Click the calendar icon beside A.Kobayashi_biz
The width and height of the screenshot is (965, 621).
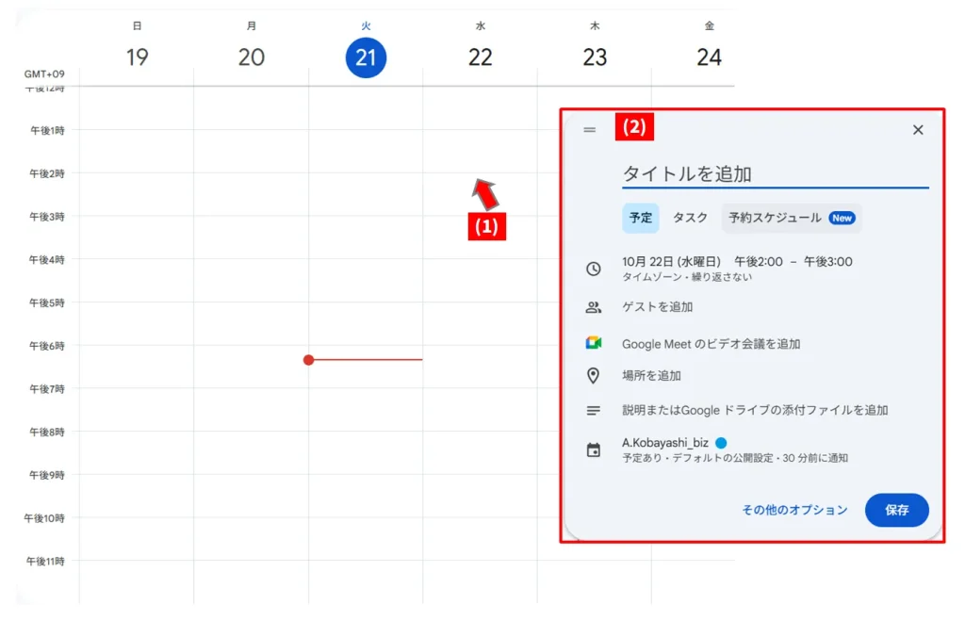coord(593,450)
